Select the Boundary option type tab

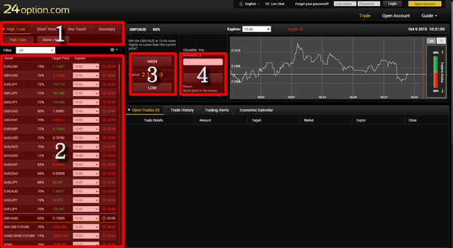(x=106, y=29)
